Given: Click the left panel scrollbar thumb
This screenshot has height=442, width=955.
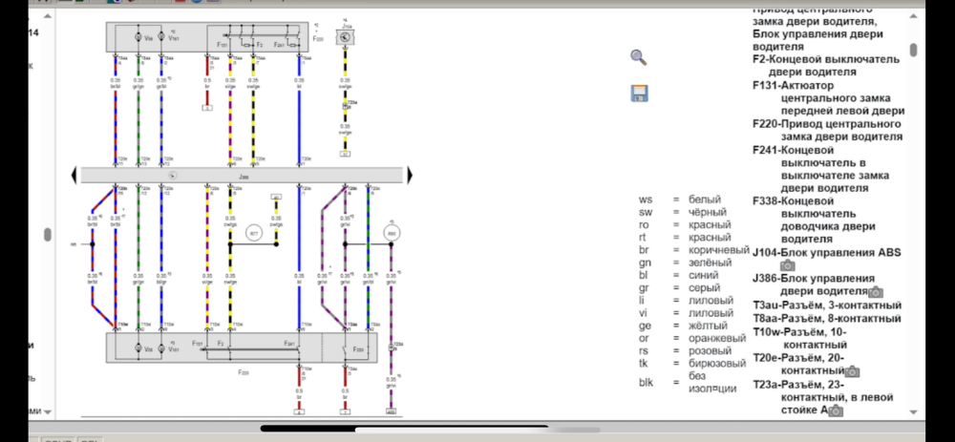Looking at the screenshot, I should click(x=48, y=235).
